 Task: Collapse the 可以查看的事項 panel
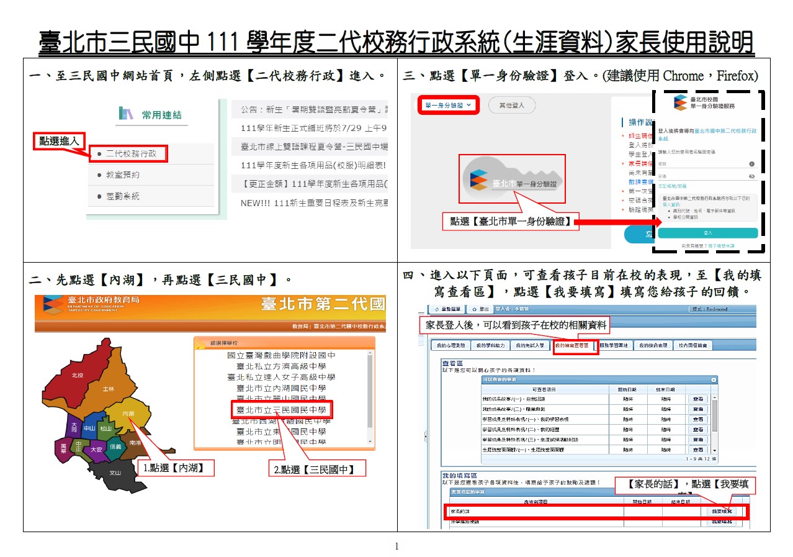pos(714,379)
